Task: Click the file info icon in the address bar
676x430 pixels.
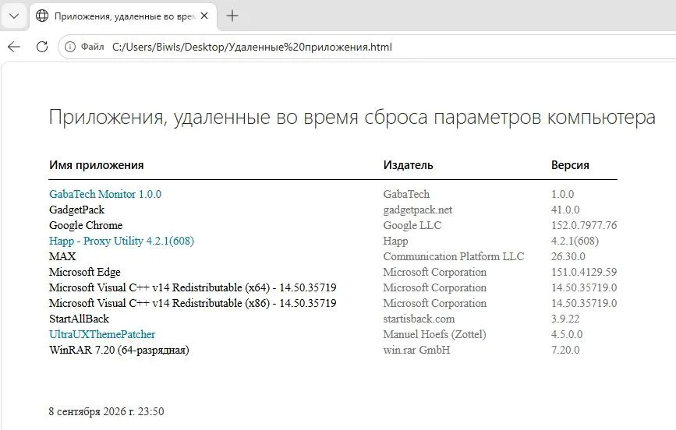Action: pos(70,47)
